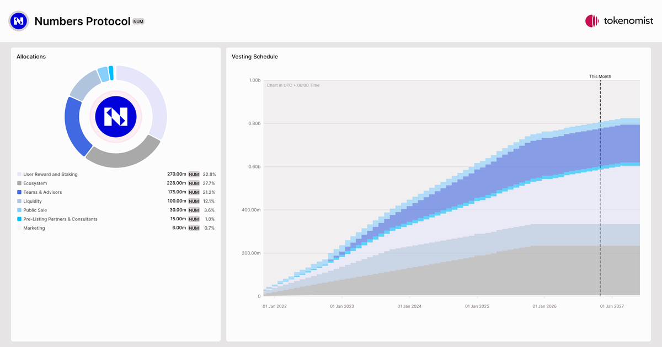Click the NUM badge in the Ecosystem row
Image resolution: width=662 pixels, height=347 pixels.
point(194,183)
